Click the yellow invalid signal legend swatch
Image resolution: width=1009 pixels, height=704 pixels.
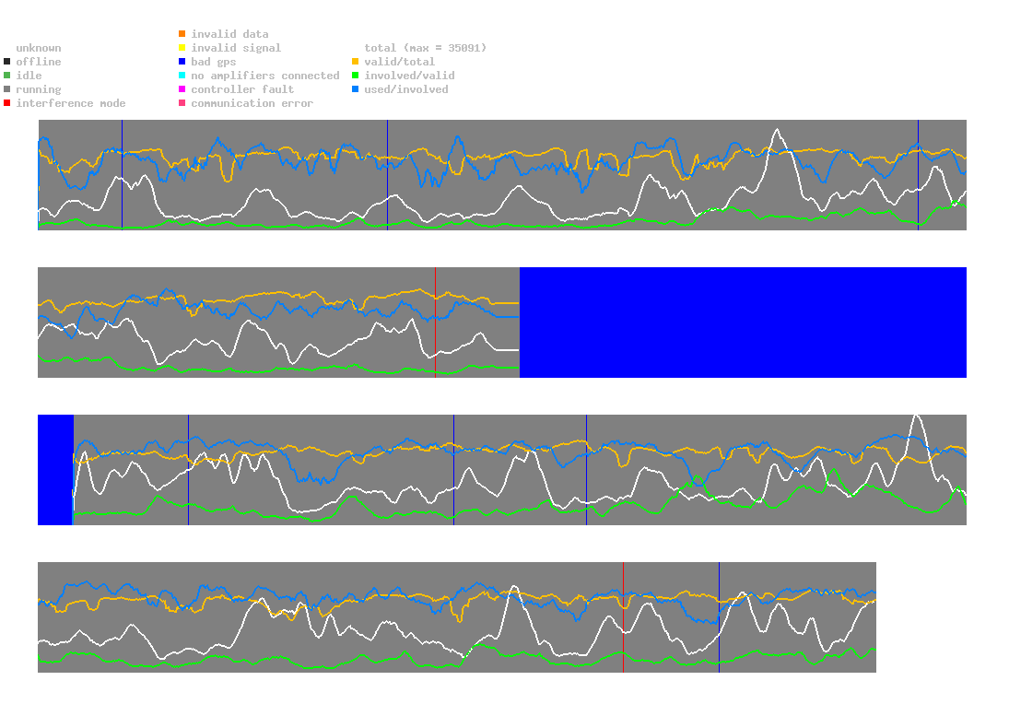point(182,48)
